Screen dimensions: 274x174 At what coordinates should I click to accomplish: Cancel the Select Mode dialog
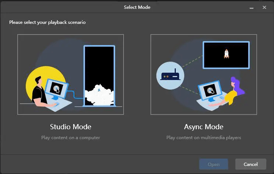tap(250, 164)
